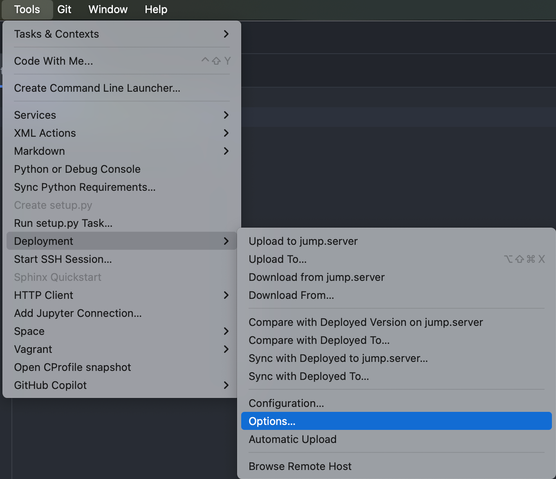The image size is (556, 479).
Task: Choose Upload to jump.server
Action: tap(303, 241)
